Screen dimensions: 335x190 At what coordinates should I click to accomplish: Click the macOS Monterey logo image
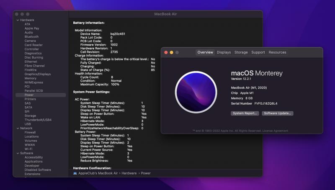pos(196,92)
